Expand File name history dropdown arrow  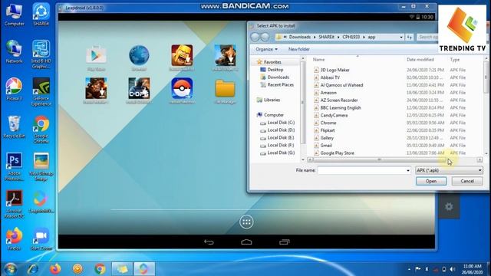point(407,170)
